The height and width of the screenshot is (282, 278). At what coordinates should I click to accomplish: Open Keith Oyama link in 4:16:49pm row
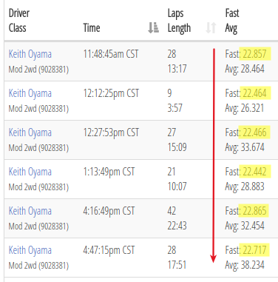[30, 211]
